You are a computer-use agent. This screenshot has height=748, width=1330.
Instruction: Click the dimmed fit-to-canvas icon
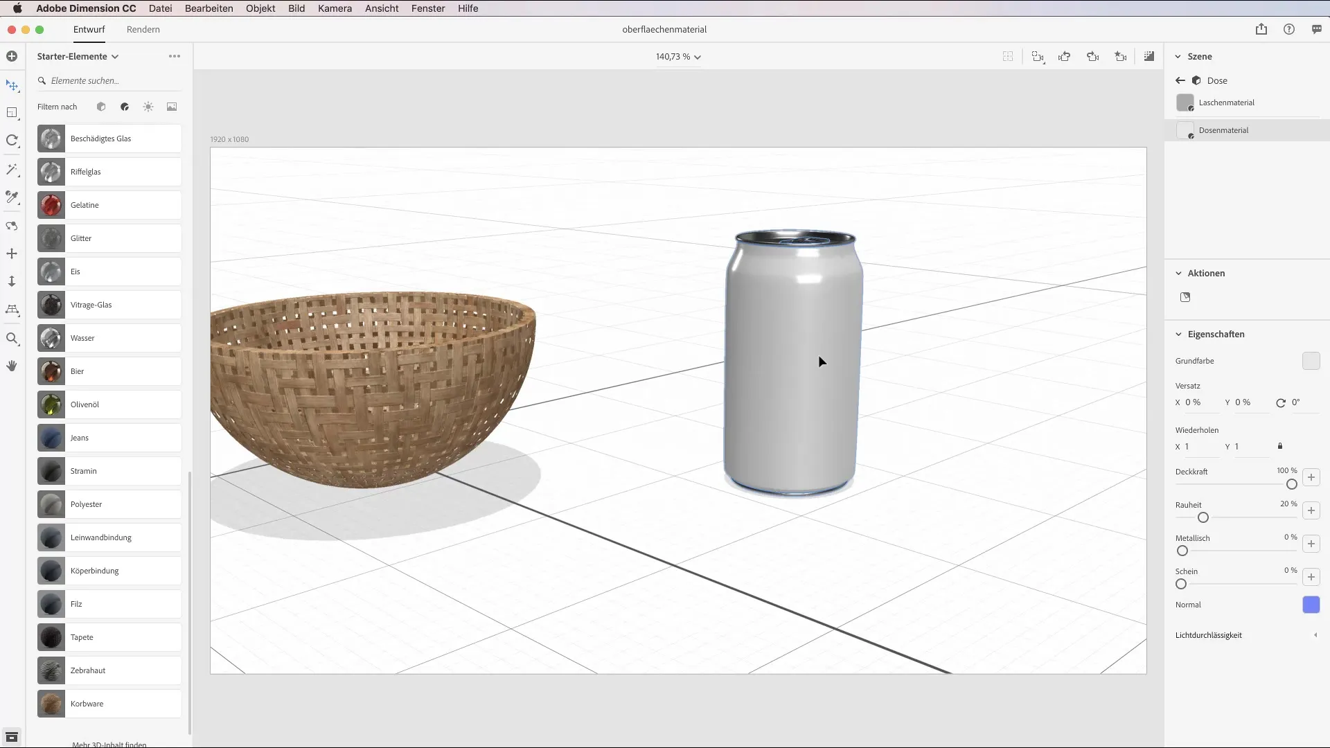(1008, 57)
